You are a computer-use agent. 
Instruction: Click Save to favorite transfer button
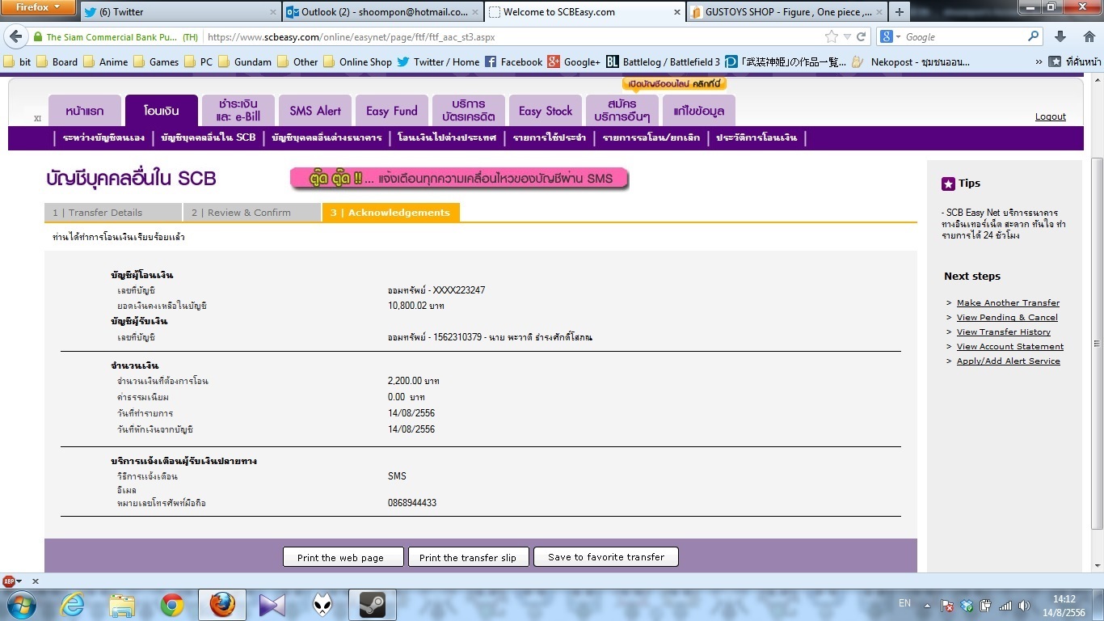coord(606,557)
